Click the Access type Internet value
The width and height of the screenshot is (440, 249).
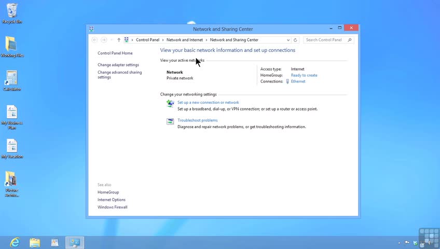pyautogui.click(x=297, y=69)
